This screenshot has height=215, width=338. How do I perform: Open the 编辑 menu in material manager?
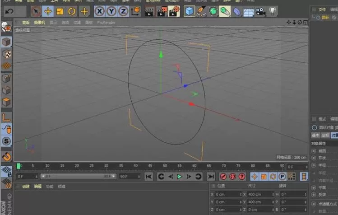[37, 186]
